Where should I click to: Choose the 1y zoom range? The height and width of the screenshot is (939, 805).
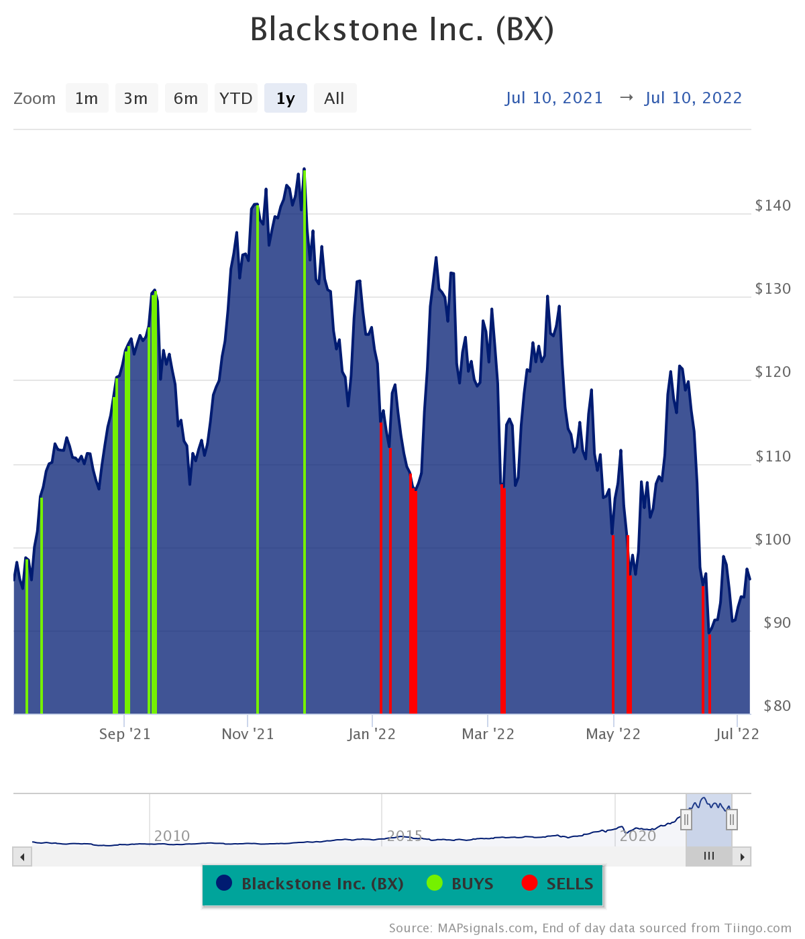286,99
